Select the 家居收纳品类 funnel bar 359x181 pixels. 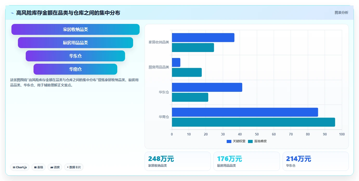pyautogui.click(x=75, y=29)
